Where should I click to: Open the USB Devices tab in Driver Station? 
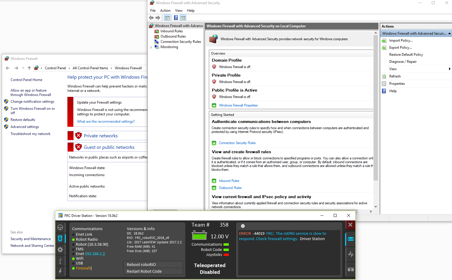pos(60,260)
